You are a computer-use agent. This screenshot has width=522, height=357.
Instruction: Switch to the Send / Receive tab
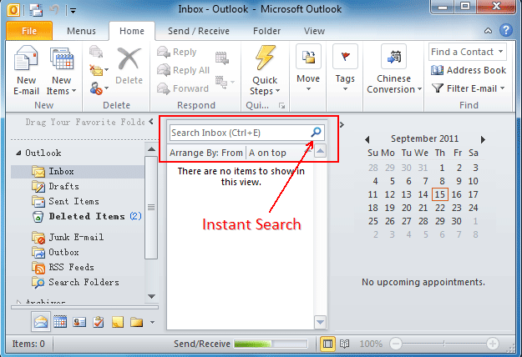(x=199, y=31)
